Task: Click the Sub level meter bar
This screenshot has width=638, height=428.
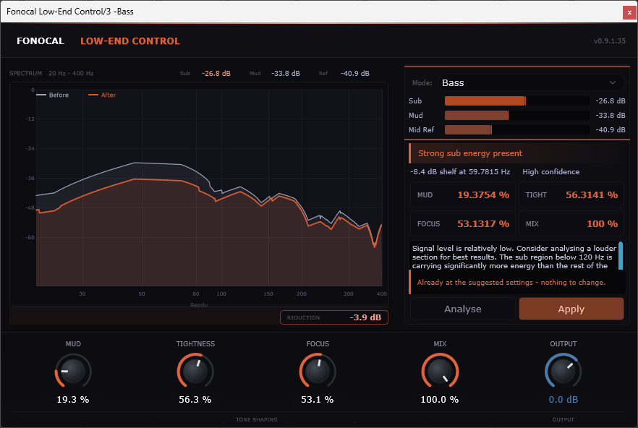Action: tap(516, 101)
